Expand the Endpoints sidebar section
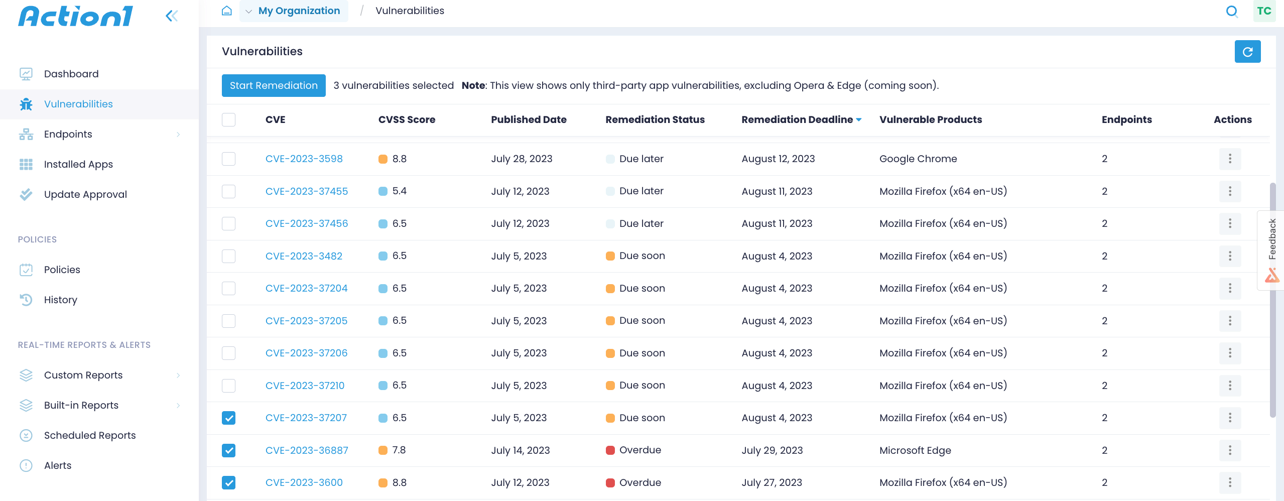The image size is (1284, 501). coord(179,134)
